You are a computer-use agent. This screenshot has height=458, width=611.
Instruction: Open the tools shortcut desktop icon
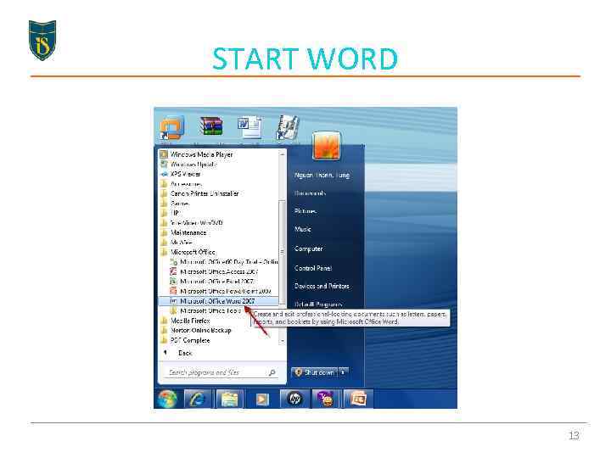click(288, 127)
